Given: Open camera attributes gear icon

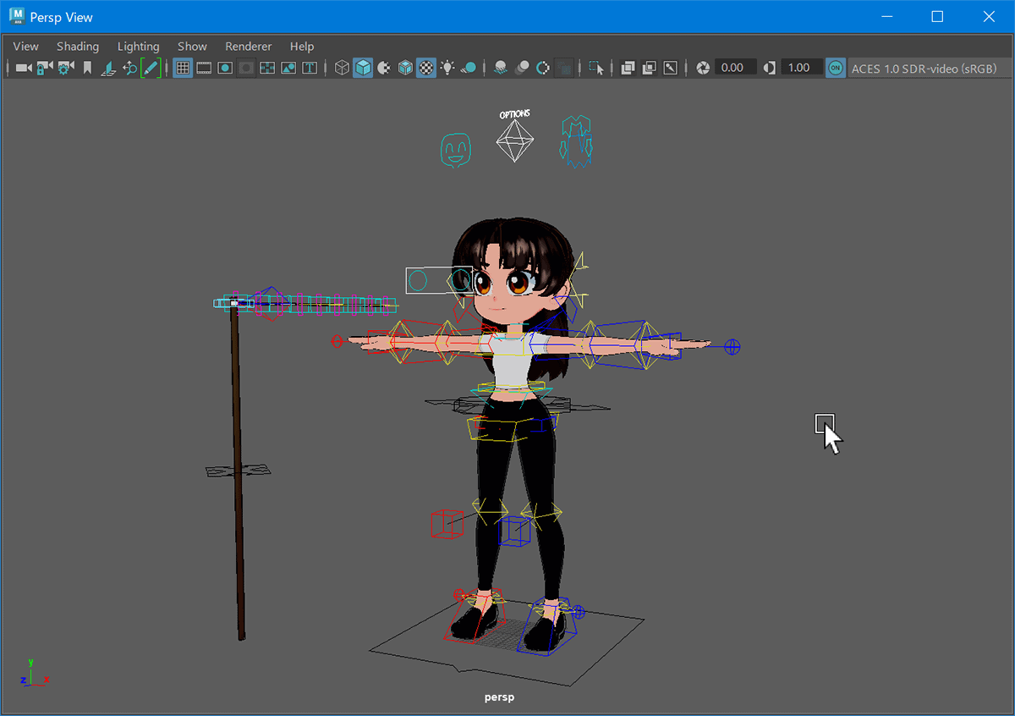Looking at the screenshot, I should click(66, 68).
